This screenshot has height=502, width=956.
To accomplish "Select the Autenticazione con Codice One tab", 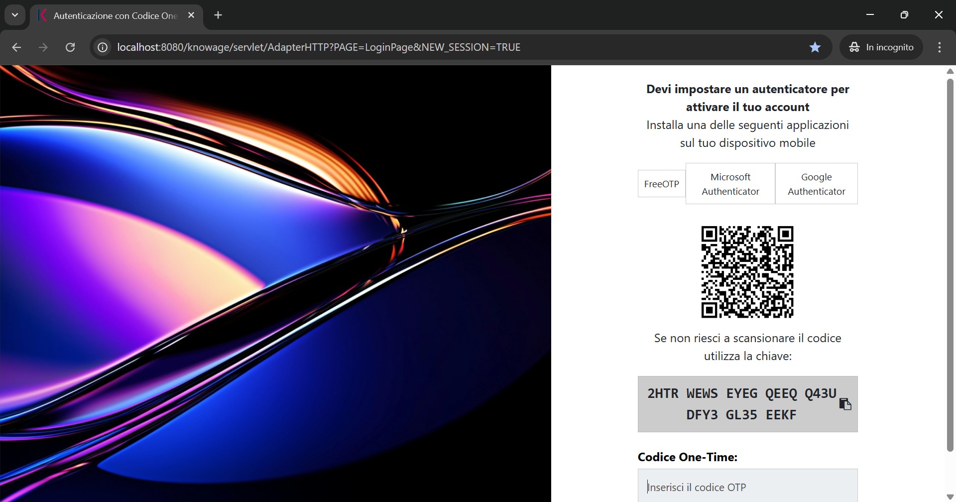I will (116, 15).
